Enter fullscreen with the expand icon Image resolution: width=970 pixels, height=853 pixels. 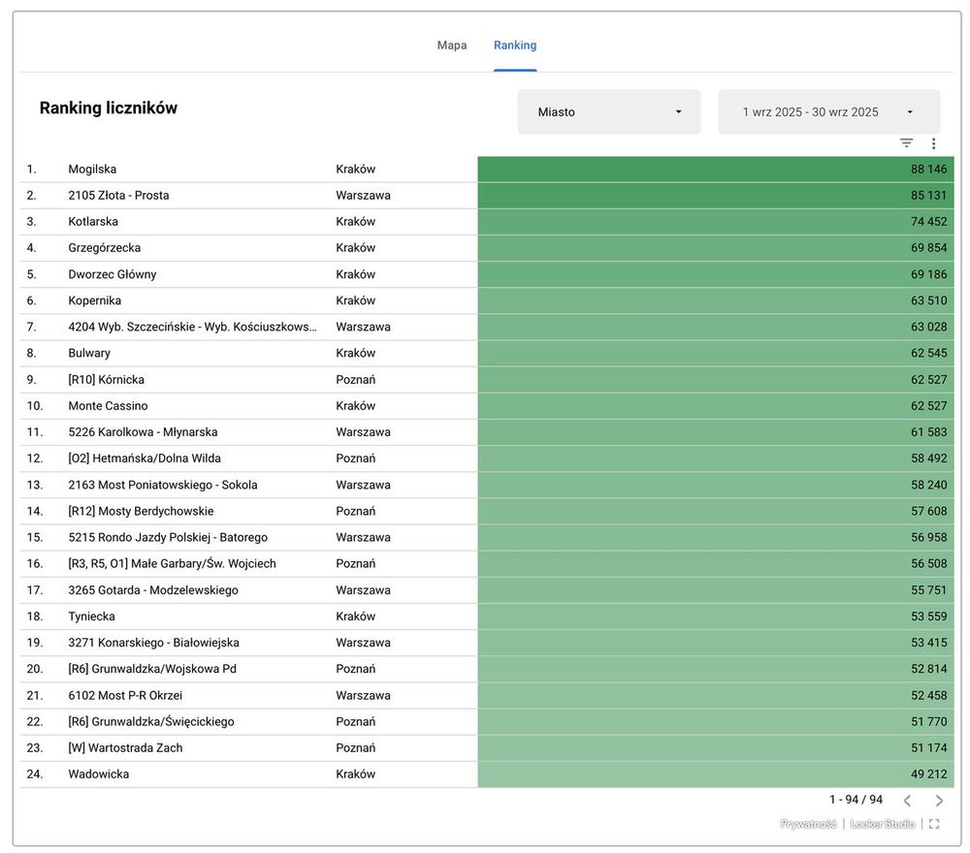(x=934, y=824)
